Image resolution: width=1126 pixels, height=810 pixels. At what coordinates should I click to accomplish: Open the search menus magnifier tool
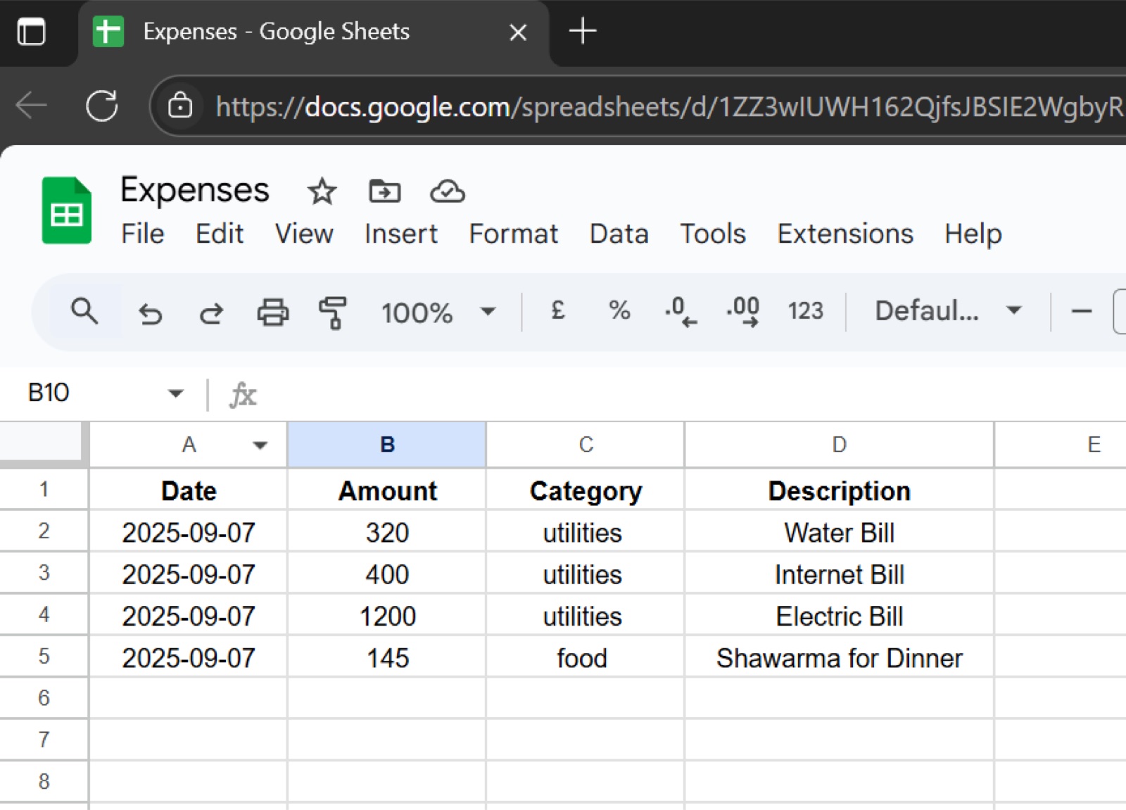[x=84, y=311]
